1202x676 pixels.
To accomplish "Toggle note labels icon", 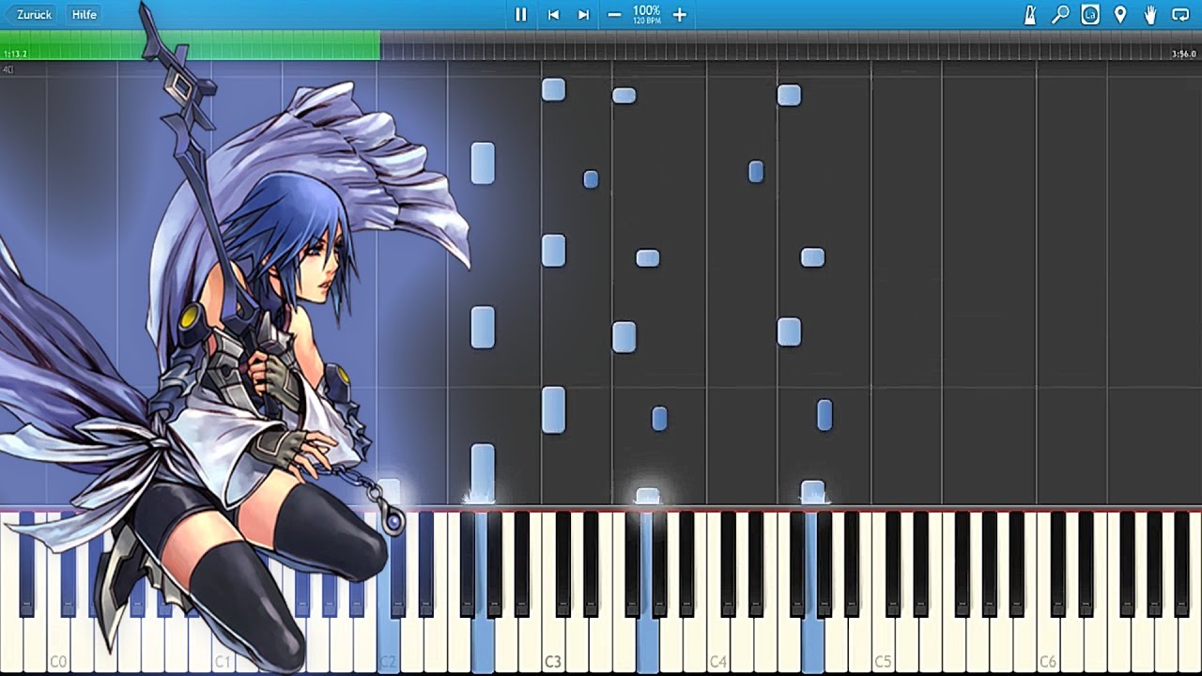I will point(1090,15).
